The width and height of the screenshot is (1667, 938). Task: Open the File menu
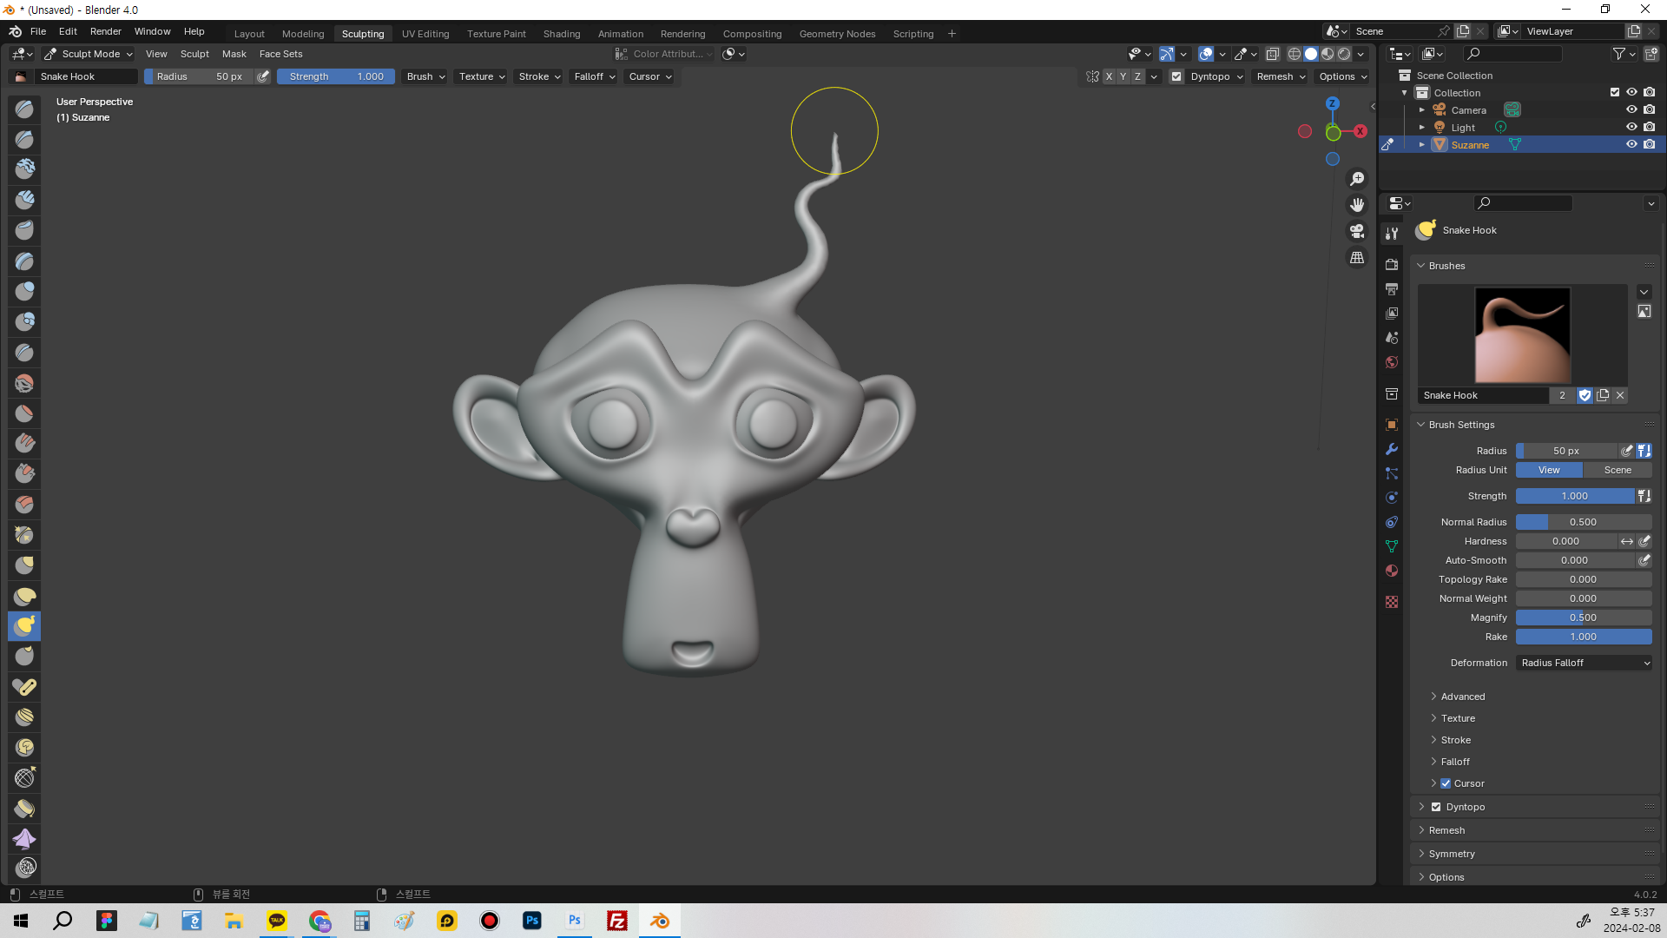tap(38, 31)
